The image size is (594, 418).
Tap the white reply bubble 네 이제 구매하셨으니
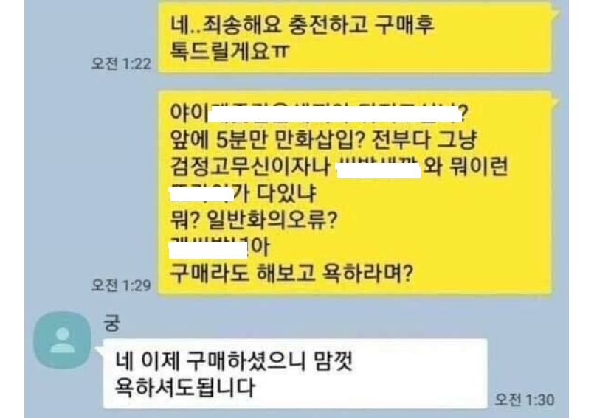pyautogui.click(x=294, y=374)
